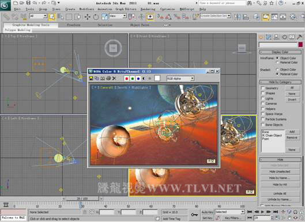Check the Geometry hide category box
Viewport: 305px width, 222px height.
click(x=262, y=88)
